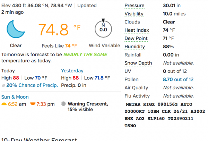Click the Waning Crescent moon phase icon
This screenshot has height=141, width=208.
coord(63,104)
